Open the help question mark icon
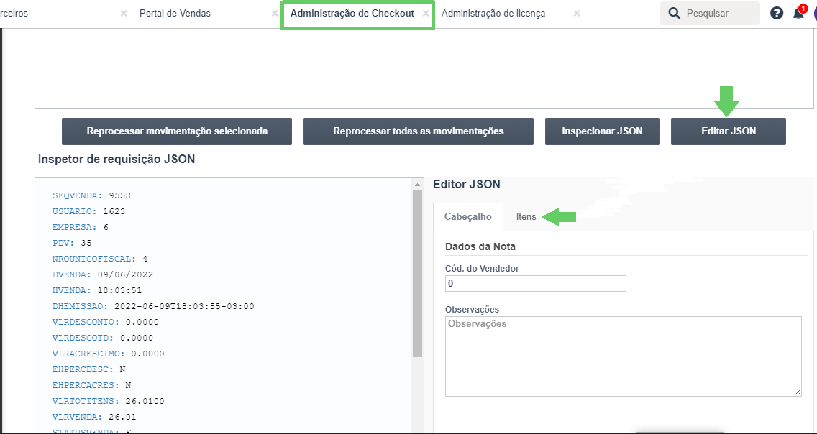Image resolution: width=817 pixels, height=434 pixels. 776,13
